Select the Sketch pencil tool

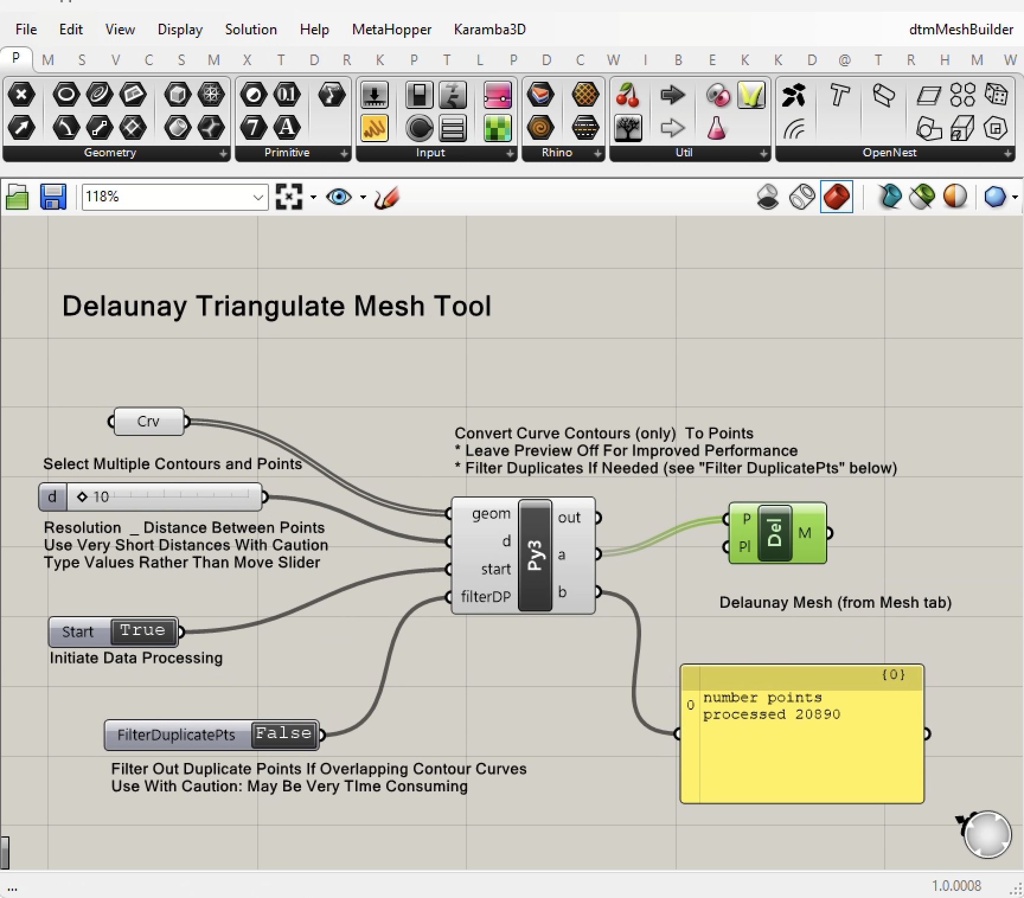click(387, 197)
